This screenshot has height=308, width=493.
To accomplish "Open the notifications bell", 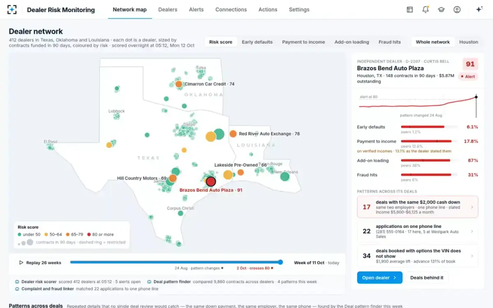I will pyautogui.click(x=425, y=9).
